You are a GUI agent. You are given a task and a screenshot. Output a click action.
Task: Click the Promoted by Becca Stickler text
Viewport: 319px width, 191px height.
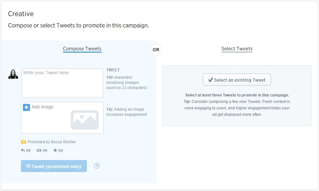[x=52, y=142]
